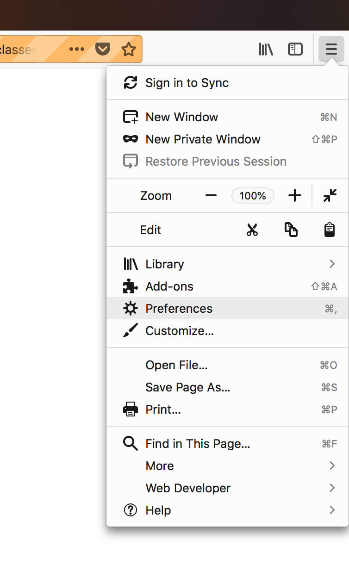Reset zoom level at 100%

[x=253, y=196]
